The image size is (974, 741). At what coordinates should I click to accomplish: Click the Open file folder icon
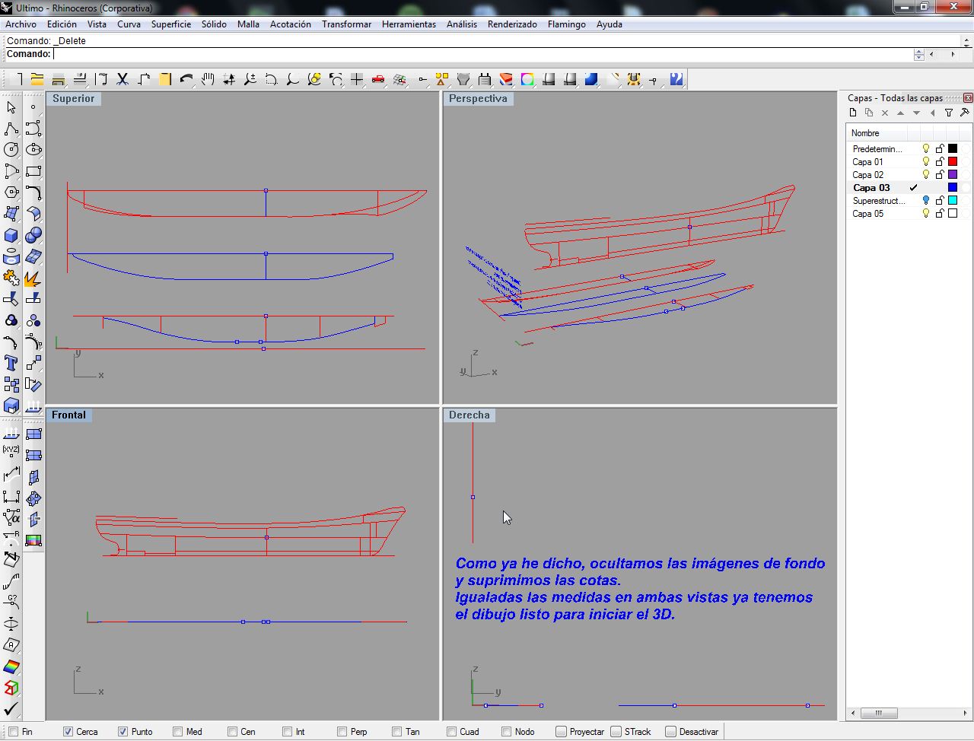(37, 79)
